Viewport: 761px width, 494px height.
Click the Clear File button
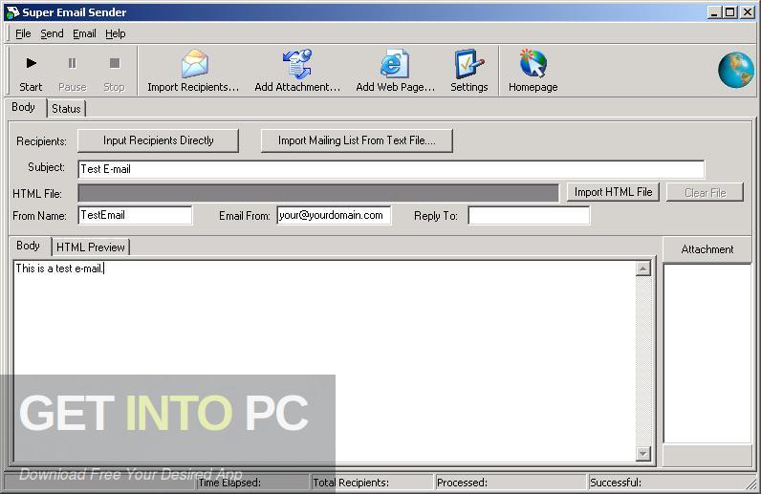pos(705,193)
